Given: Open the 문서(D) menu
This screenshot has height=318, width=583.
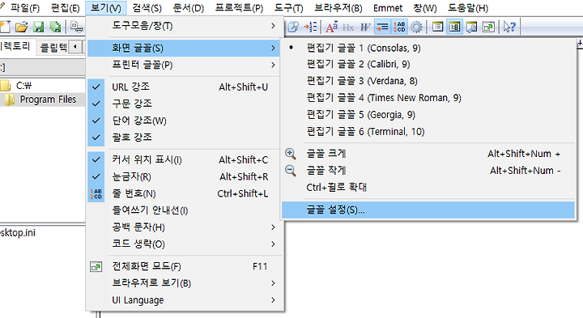Looking at the screenshot, I should click(188, 8).
